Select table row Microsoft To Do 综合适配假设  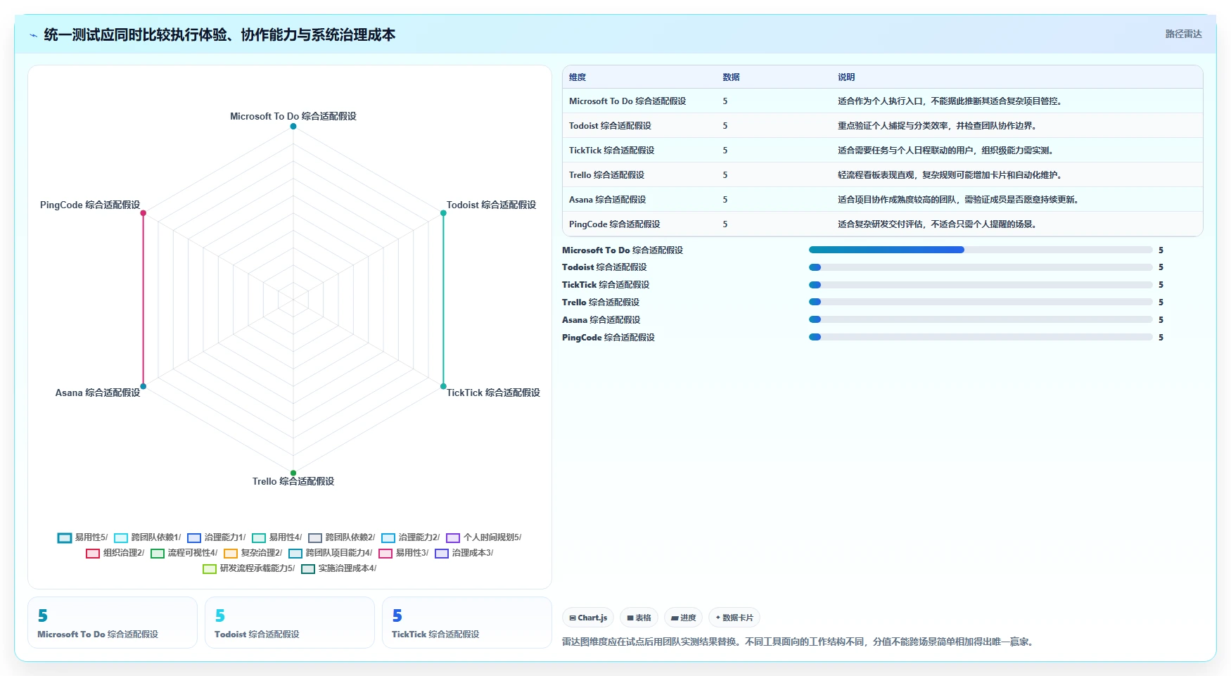tap(883, 101)
